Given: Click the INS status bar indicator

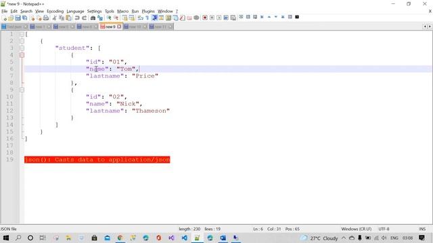Looking at the screenshot, I should click(x=422, y=229).
